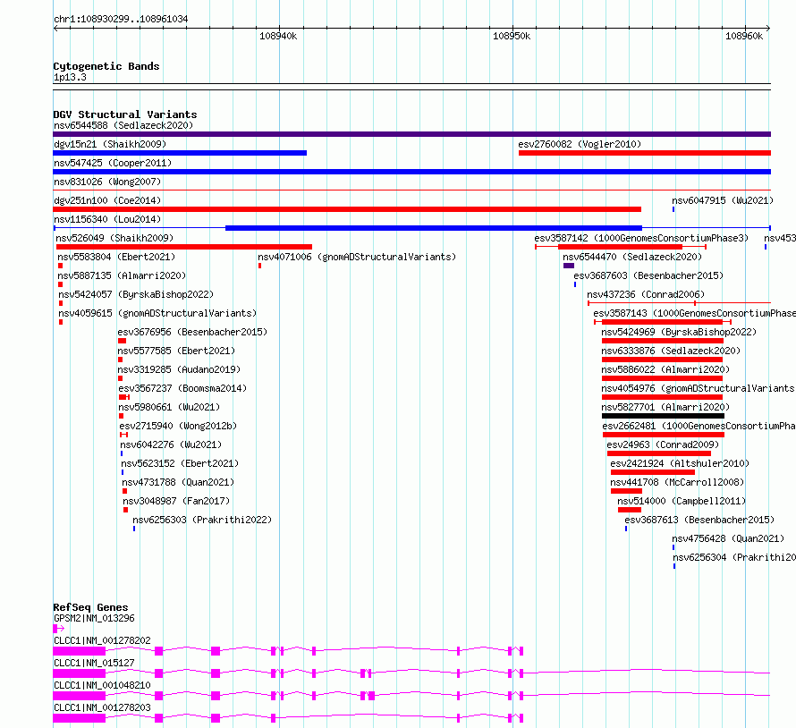
Task: Select nsv5424969 (ByrskaBishop2022) label
Action: (679, 332)
